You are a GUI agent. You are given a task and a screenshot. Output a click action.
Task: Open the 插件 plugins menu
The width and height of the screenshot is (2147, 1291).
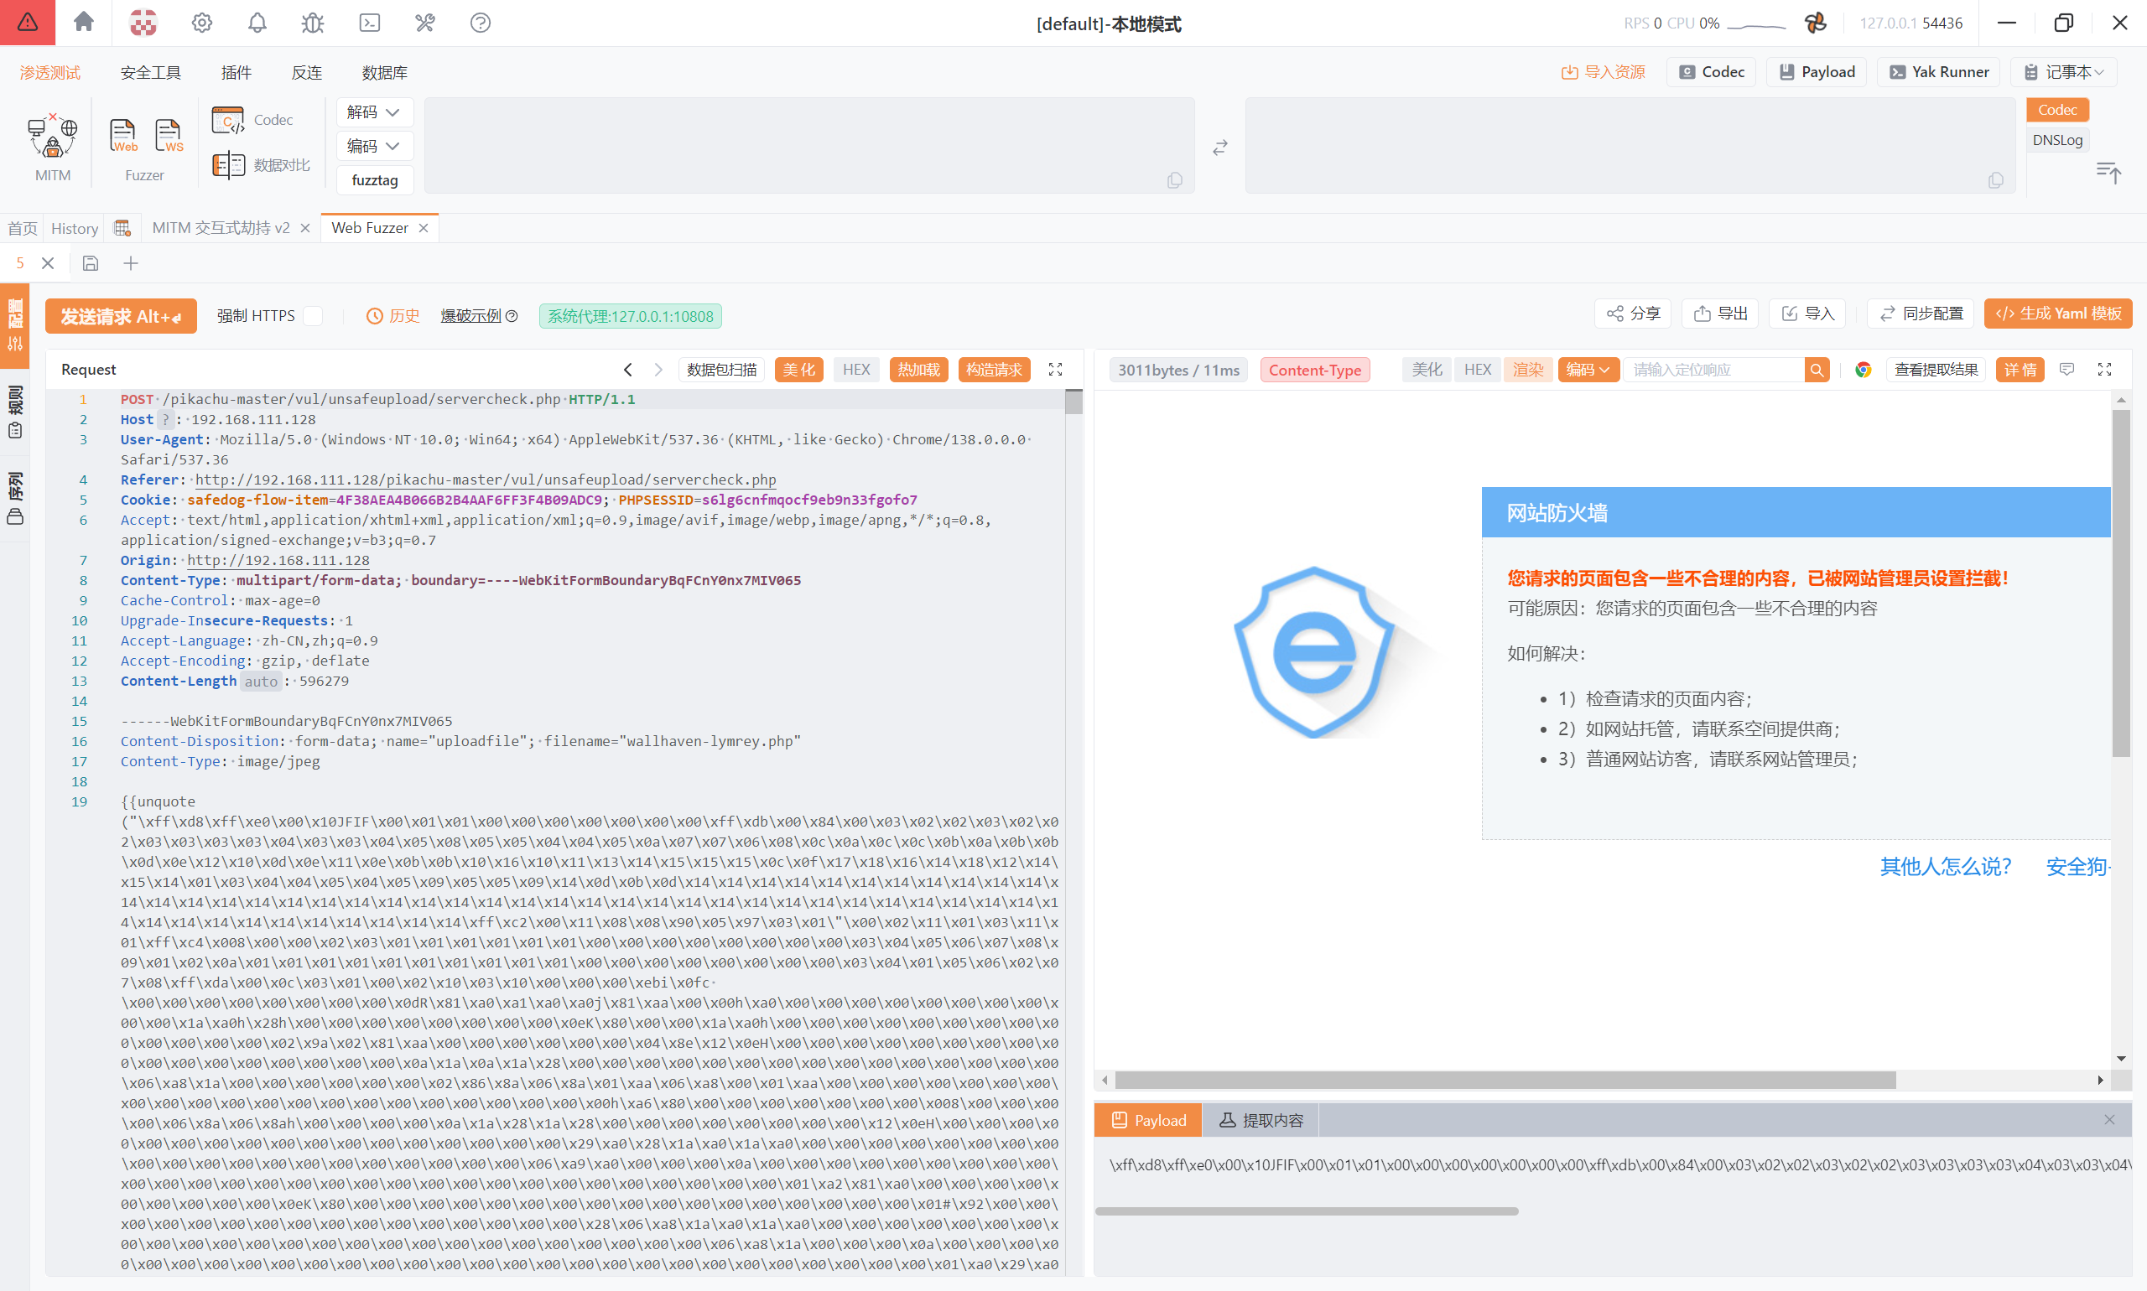pos(236,73)
